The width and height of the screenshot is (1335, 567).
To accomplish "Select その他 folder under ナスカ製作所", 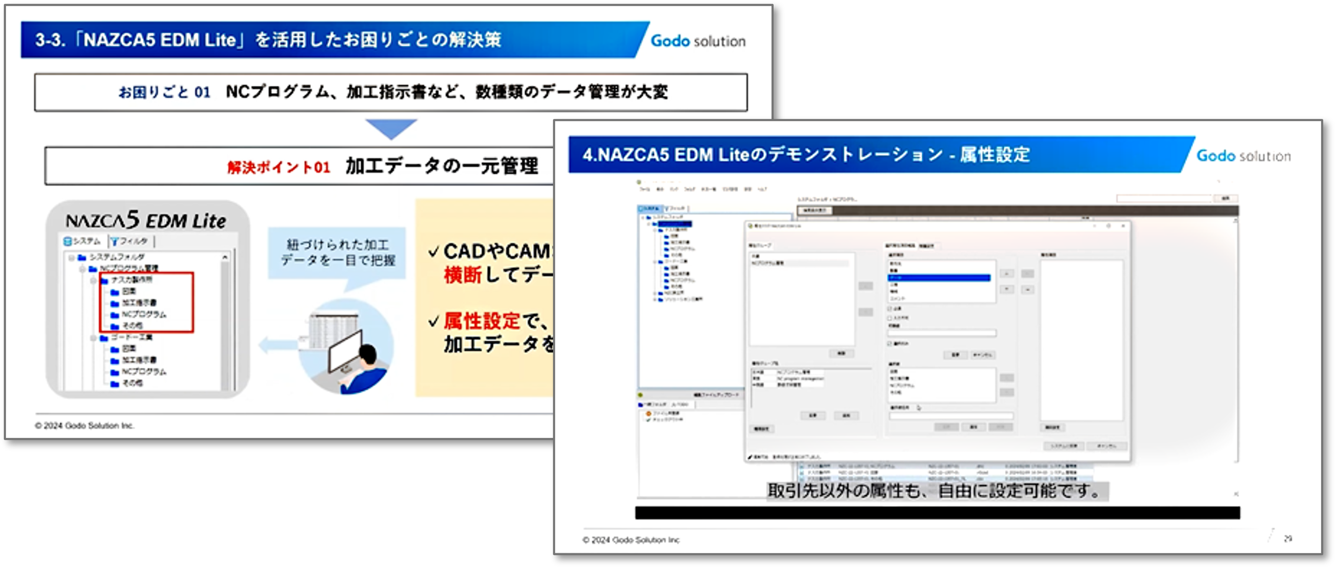I will click(127, 326).
